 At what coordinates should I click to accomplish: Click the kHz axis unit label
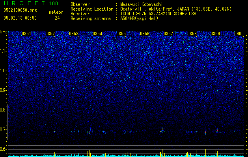[4, 32]
